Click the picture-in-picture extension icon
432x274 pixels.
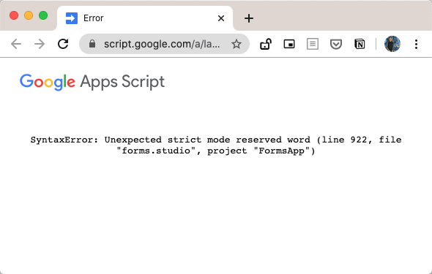point(289,44)
